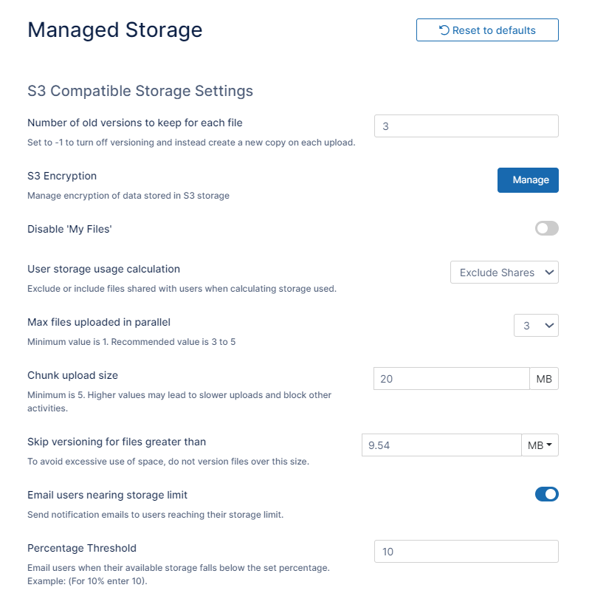Turn on the My Files restriction toggle
This screenshot has height=596, width=592.
[x=547, y=228]
